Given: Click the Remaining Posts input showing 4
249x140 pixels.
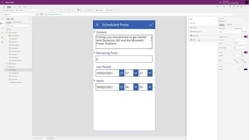Looking at the screenshot, I should click(124, 59).
